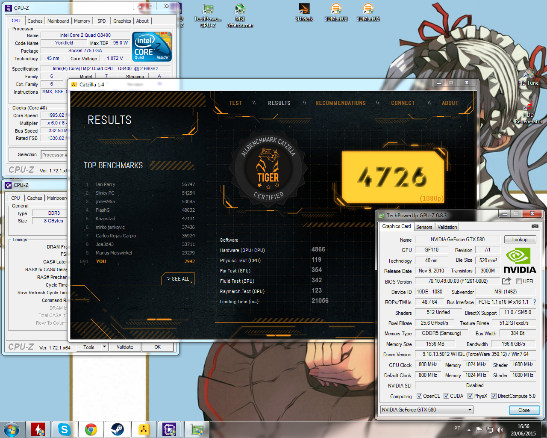Click the volume speaker tray icon
Screen dimensions: 547x438
click(x=500, y=429)
